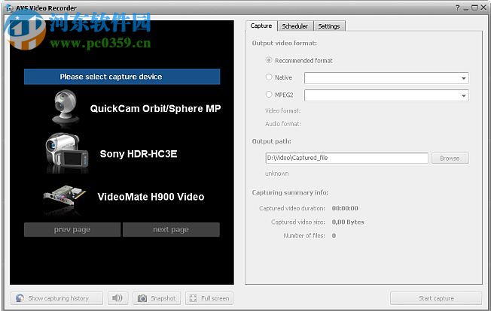The height and width of the screenshot is (311, 491).
Task: Close the AVS Video Recorder window
Action: [x=483, y=8]
